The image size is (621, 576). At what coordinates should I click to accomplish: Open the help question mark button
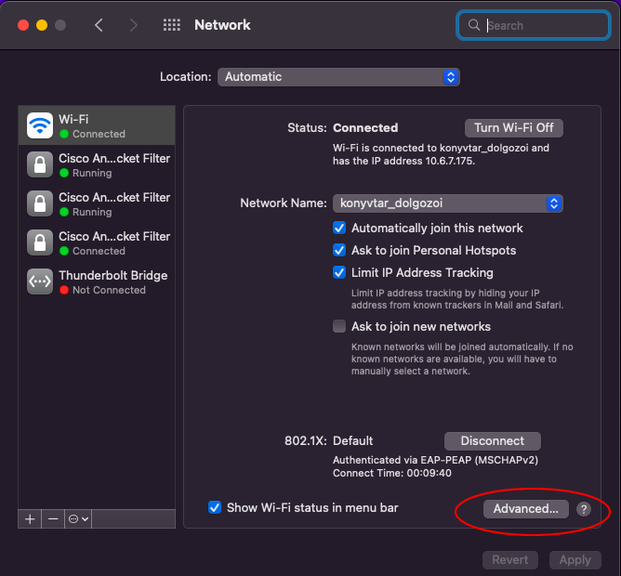[x=583, y=509]
